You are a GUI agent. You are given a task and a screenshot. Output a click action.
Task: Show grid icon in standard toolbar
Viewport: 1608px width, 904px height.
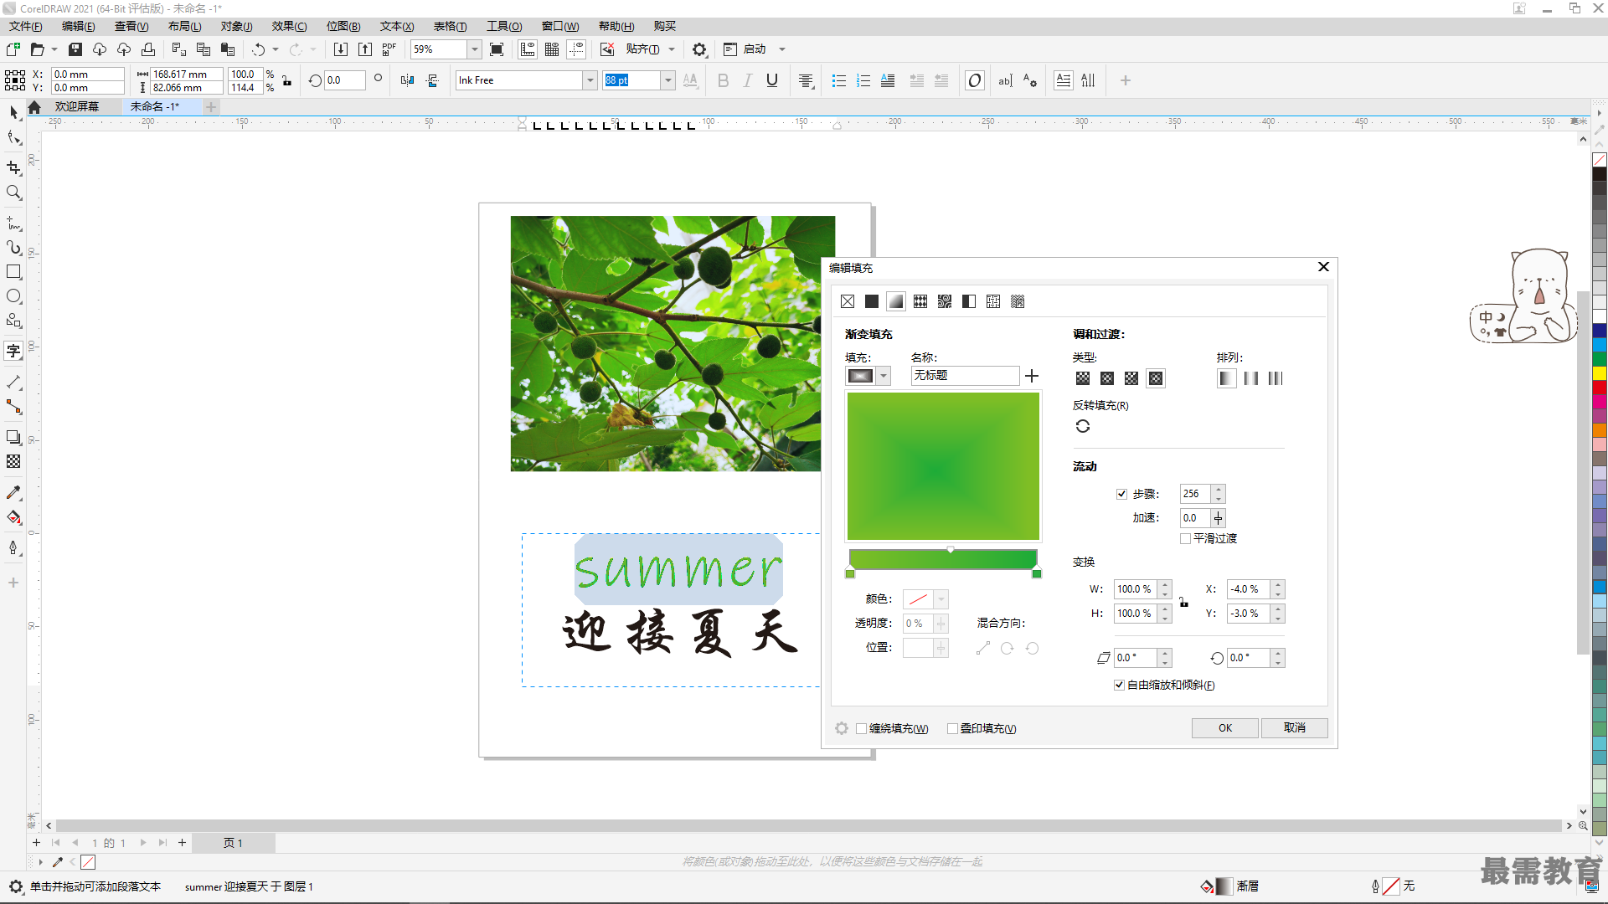pyautogui.click(x=552, y=49)
